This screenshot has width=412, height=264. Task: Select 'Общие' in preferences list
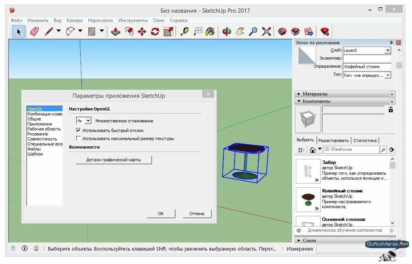pos(34,119)
